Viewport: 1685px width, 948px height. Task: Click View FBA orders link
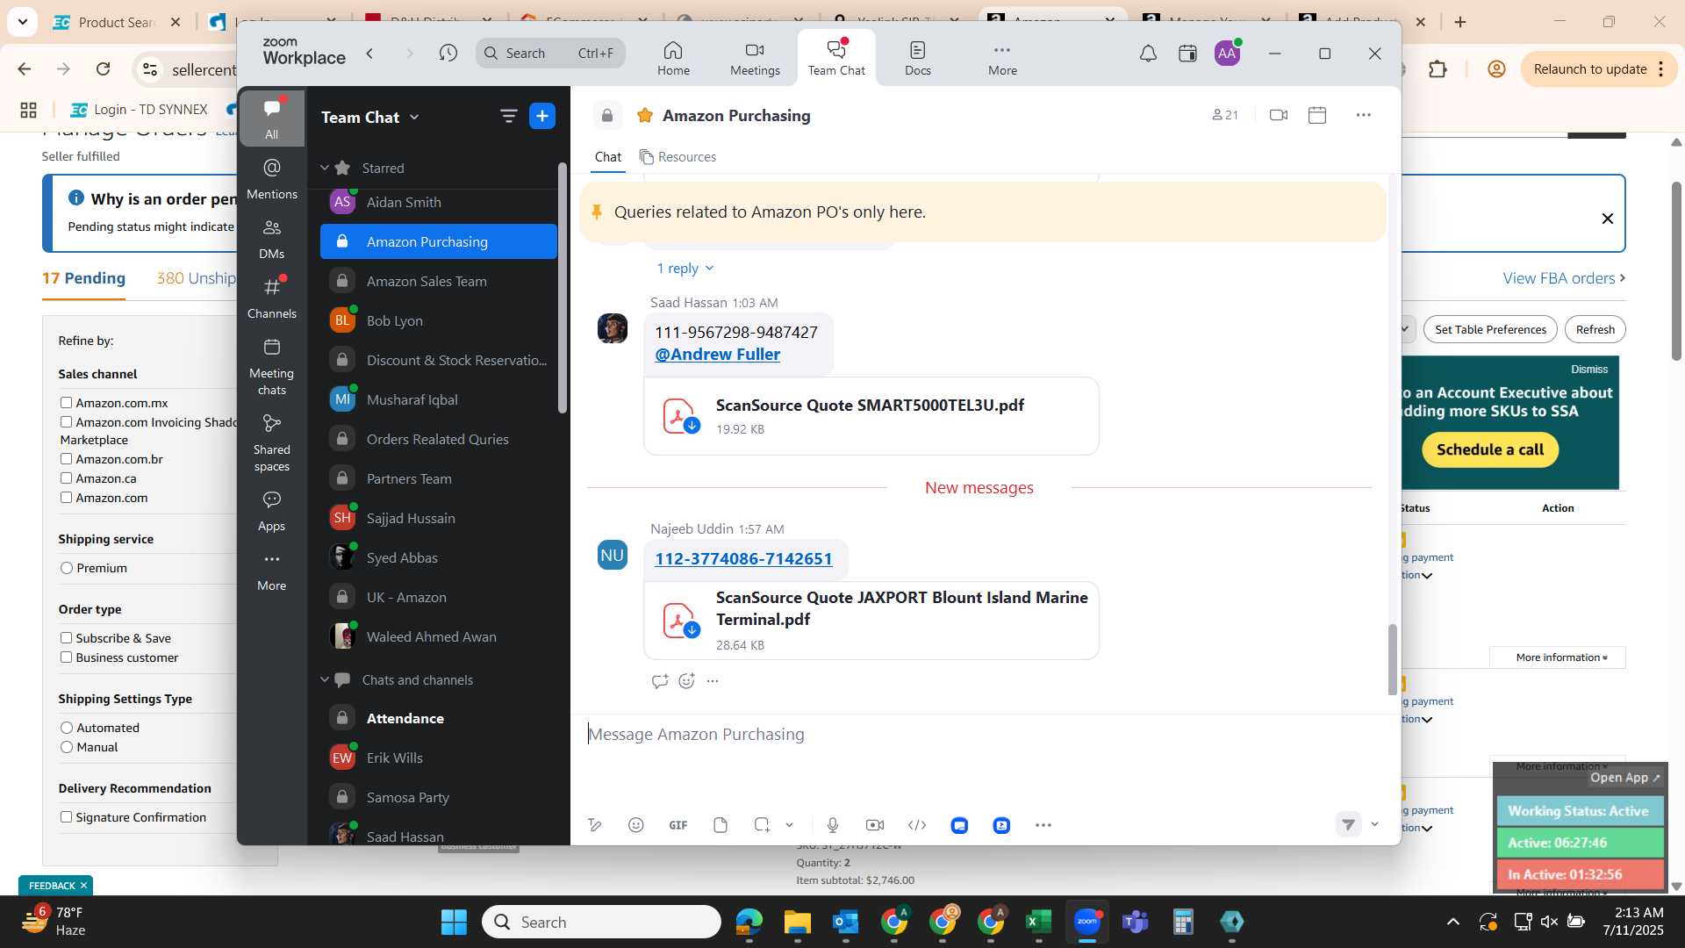click(1564, 278)
